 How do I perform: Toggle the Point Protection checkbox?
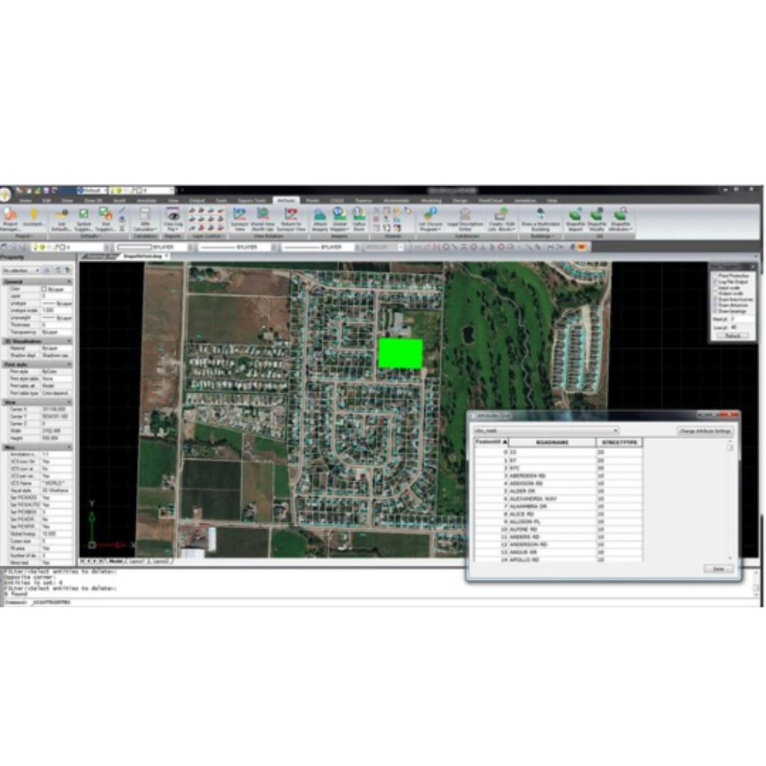point(714,276)
